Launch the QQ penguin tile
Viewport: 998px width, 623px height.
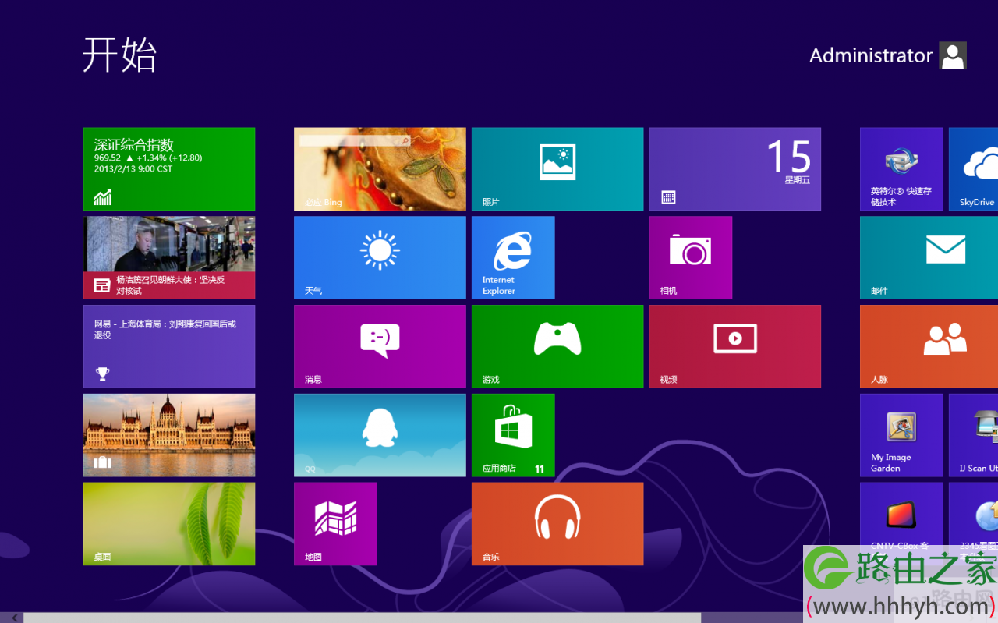coord(380,434)
